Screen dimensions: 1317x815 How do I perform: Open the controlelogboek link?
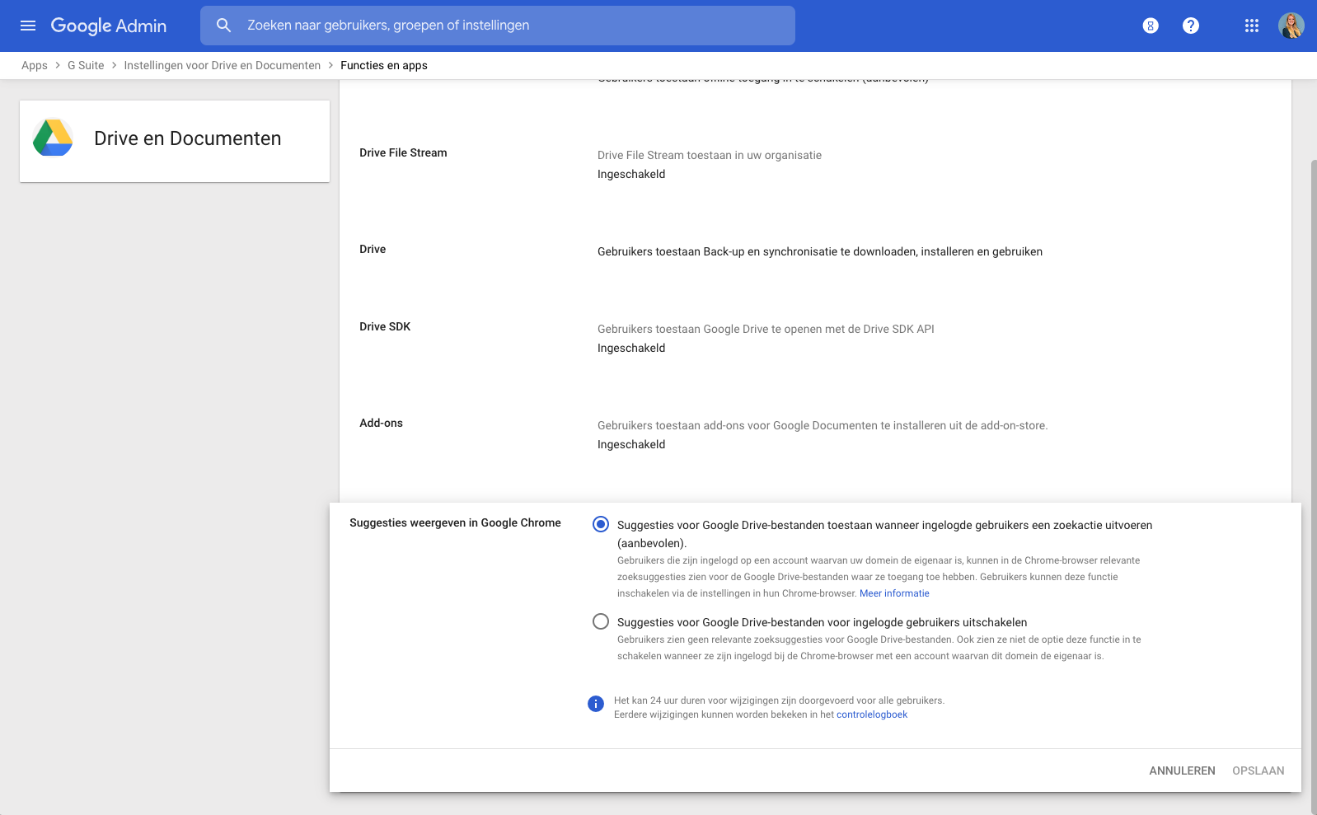point(872,714)
